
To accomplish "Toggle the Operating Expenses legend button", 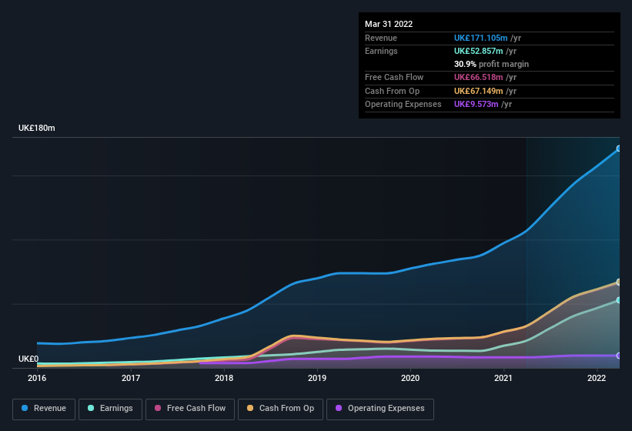I will coord(380,409).
